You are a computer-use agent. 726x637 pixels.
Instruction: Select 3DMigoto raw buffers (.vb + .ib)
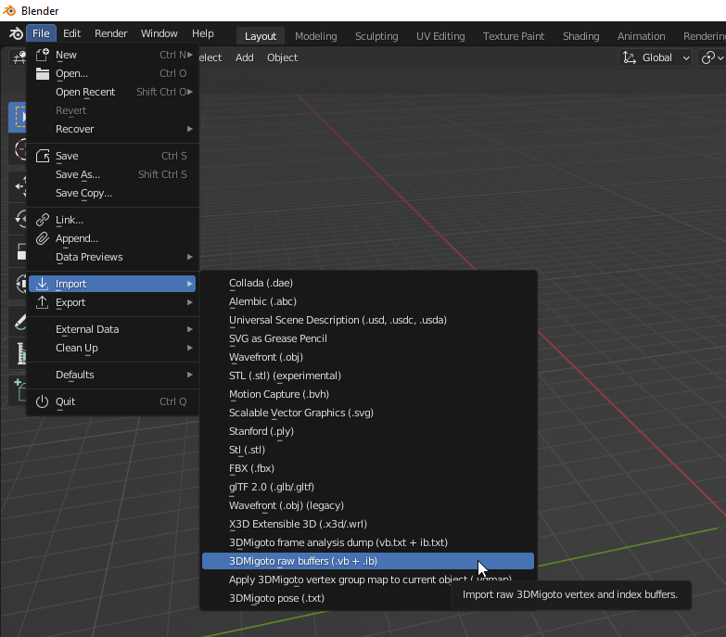368,561
